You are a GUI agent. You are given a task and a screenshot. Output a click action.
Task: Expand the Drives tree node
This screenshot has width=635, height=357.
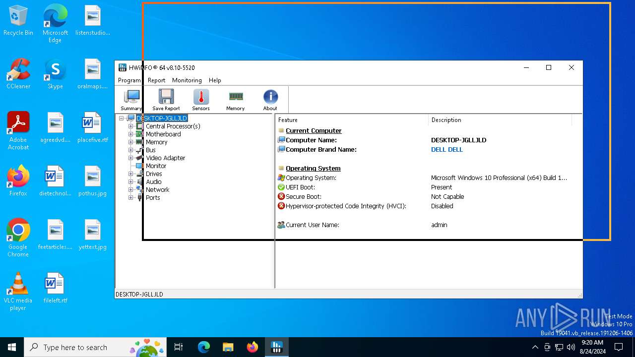[131, 174]
